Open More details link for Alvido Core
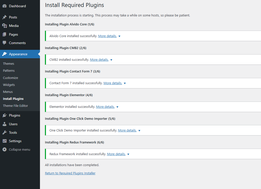Screen dimensions: 261x189 [107, 36]
